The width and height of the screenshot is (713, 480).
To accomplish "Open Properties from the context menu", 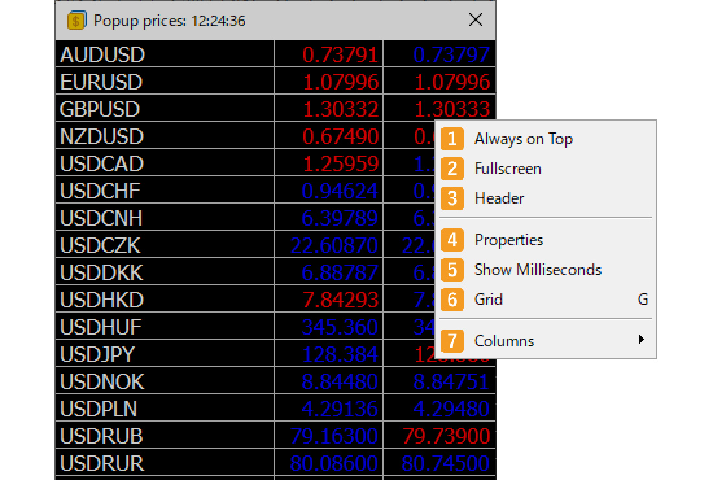I will click(x=508, y=240).
